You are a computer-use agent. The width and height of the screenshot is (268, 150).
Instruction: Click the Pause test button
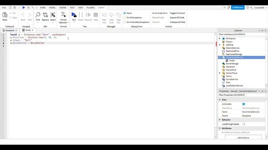point(81,15)
